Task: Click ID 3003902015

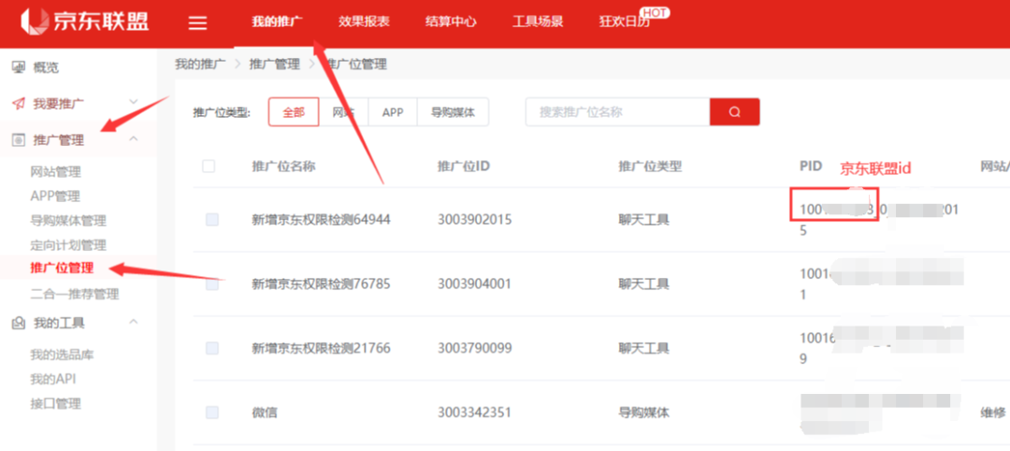Action: tap(474, 220)
